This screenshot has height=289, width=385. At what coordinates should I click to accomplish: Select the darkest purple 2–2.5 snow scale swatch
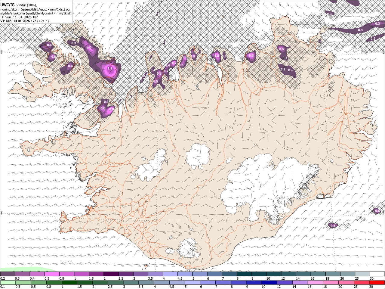111,274
